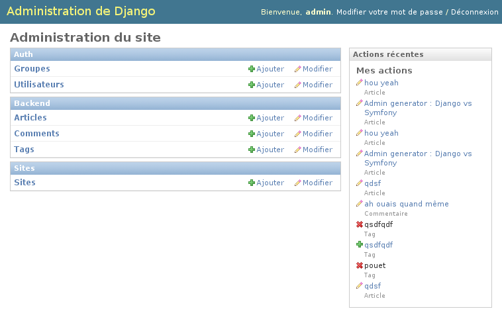502x317 pixels.
Task: Open recent action 'ah ouais quand même'
Action: coord(407,204)
